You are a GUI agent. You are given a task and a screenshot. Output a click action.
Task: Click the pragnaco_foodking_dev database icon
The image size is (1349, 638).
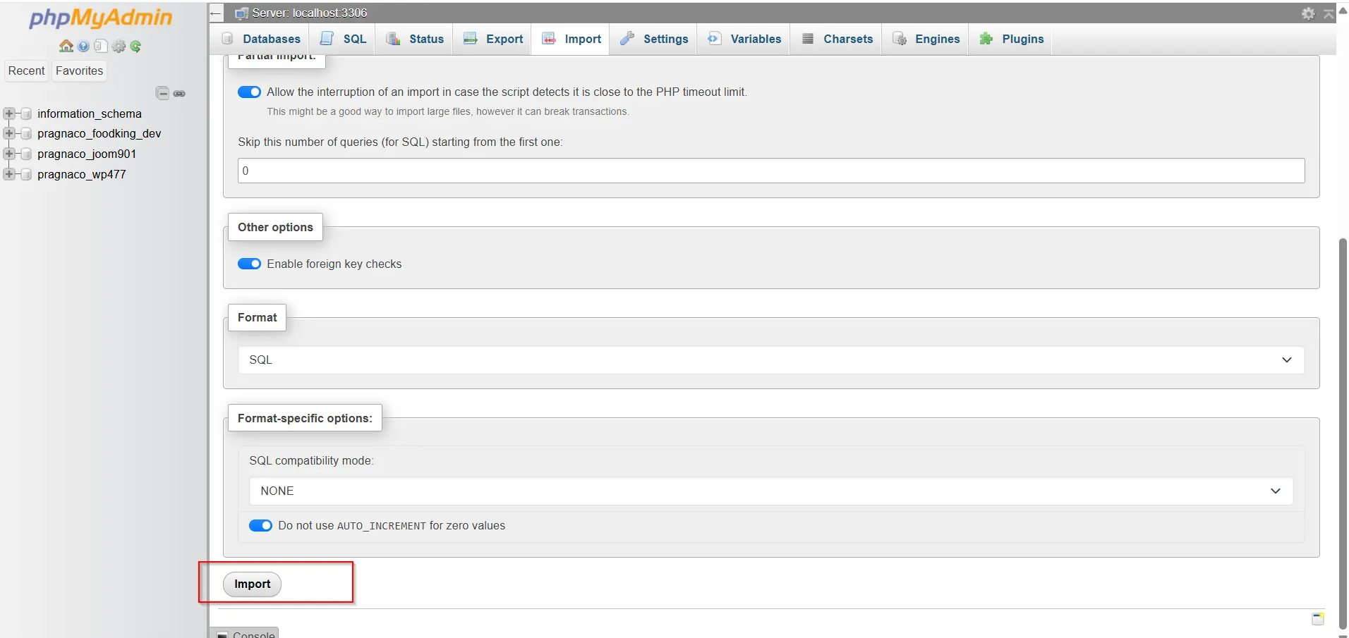click(x=26, y=133)
